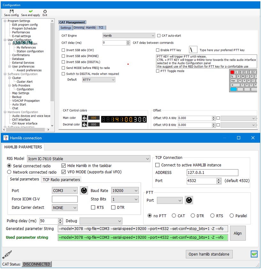The width and height of the screenshot is (262, 269).
Task: Open the CAT Engine dropdown
Action: click(129, 36)
